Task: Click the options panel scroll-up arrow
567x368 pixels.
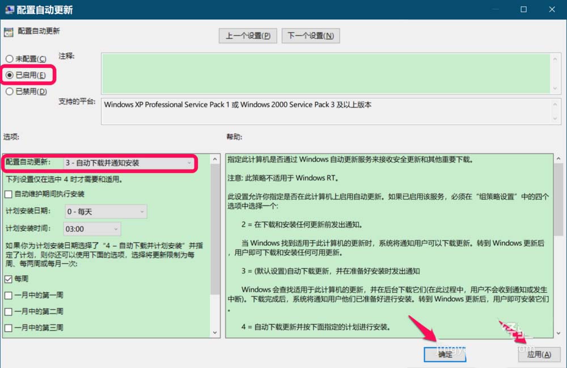Action: [x=215, y=159]
